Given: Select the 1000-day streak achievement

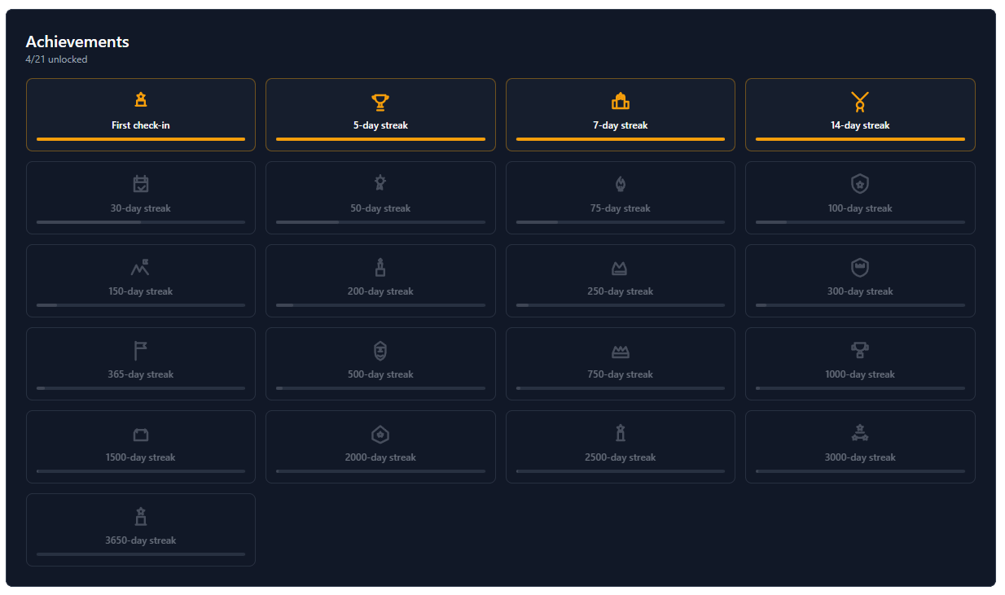Looking at the screenshot, I should (859, 363).
